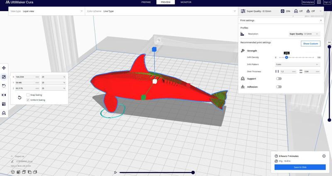Uncheck the Uniform Scaling checkbox
Viewport: 332px width, 176px height.
28,100
